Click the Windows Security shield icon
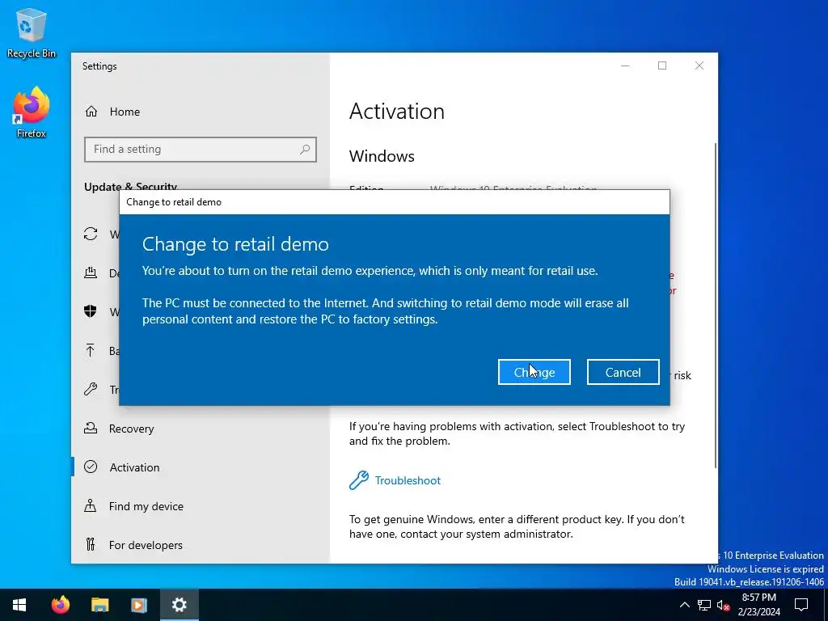The width and height of the screenshot is (828, 621). 91,311
